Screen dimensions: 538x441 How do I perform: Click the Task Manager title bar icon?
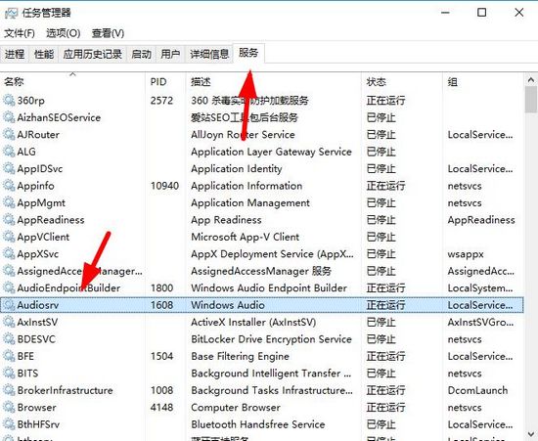tap(11, 13)
